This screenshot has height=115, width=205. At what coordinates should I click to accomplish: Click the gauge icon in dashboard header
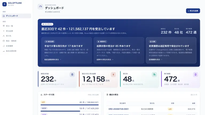pos(40,7)
